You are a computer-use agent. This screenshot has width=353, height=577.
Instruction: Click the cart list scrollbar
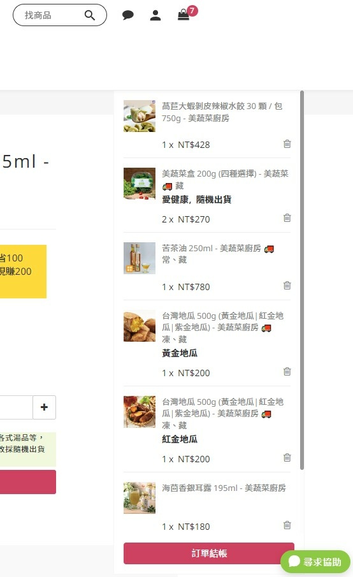pos(302,280)
